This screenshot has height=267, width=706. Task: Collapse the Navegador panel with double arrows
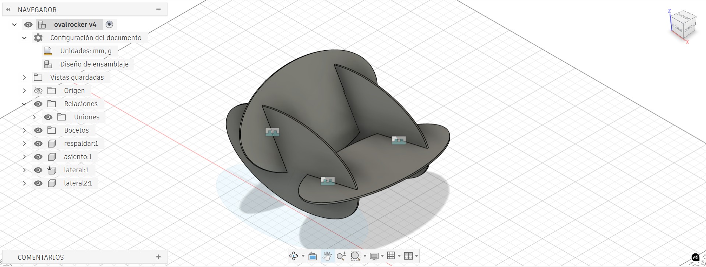point(8,10)
